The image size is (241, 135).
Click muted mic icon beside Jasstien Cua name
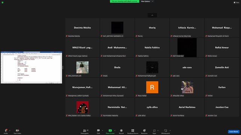tap(206, 115)
